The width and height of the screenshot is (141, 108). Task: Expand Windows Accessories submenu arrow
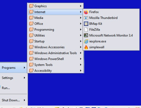point(81,47)
